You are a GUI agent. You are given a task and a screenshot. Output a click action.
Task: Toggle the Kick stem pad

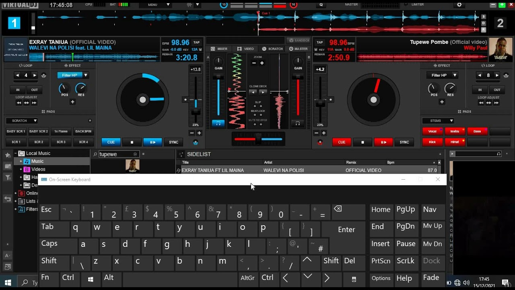pos(433,142)
